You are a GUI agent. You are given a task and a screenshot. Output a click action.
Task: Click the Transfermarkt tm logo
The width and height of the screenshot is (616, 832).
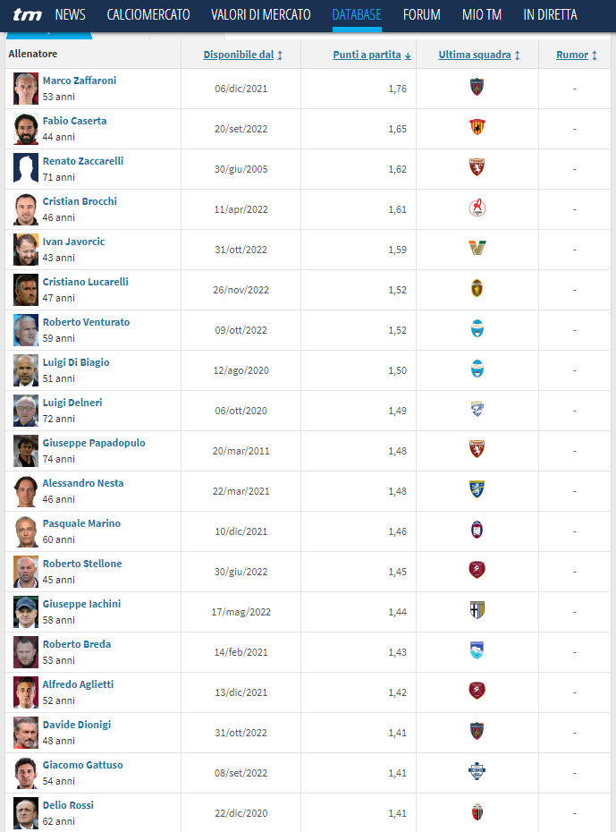pos(27,15)
